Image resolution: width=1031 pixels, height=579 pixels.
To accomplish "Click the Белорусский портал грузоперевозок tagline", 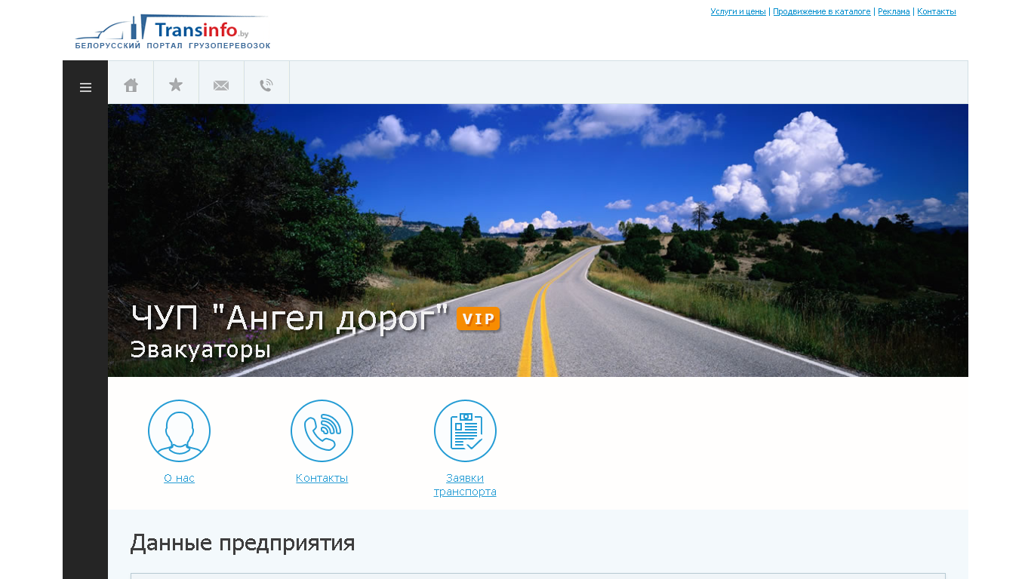I will (173, 46).
